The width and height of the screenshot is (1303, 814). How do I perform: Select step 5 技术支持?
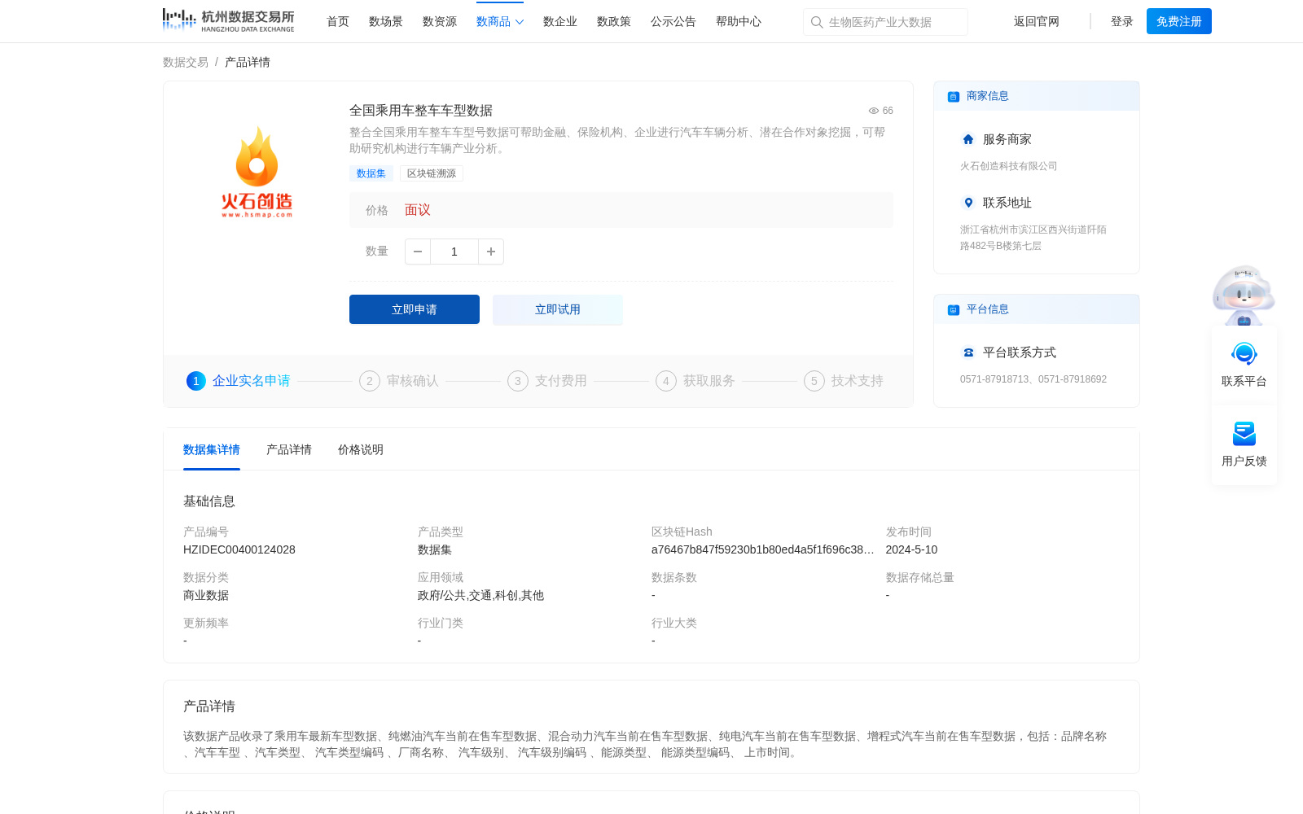click(x=844, y=381)
